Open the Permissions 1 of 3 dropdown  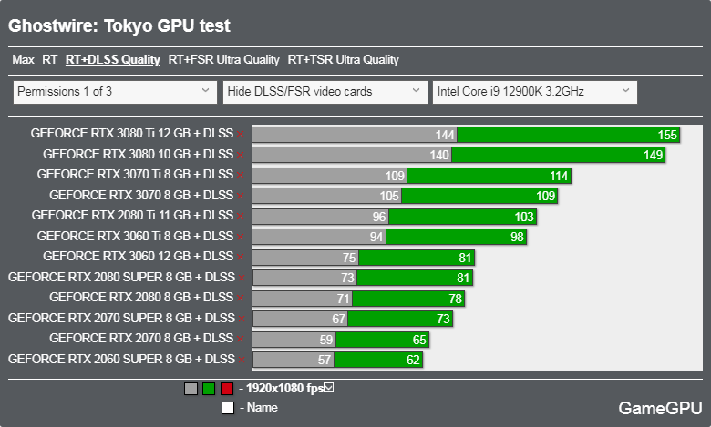(x=115, y=92)
